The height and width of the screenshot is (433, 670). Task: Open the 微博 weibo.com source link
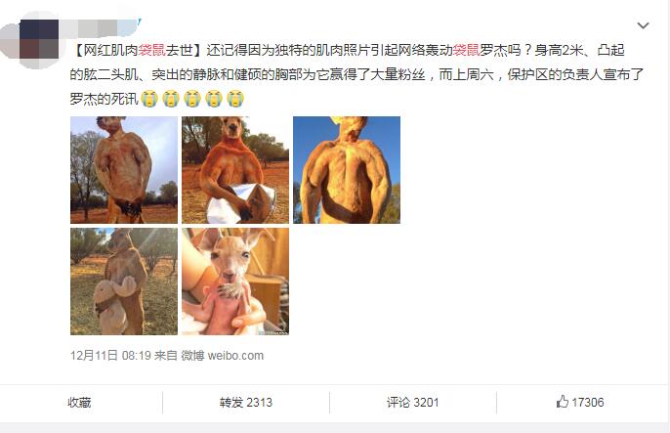click(223, 356)
